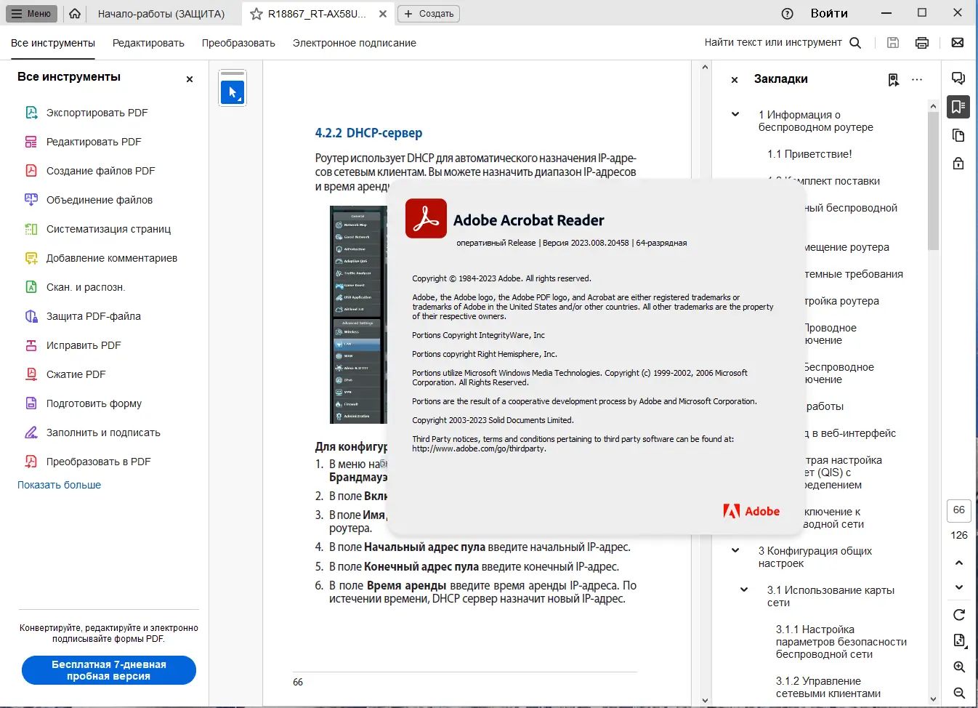Viewport: 978px width, 708px height.
Task: Close the Закладки panel
Action: point(735,80)
